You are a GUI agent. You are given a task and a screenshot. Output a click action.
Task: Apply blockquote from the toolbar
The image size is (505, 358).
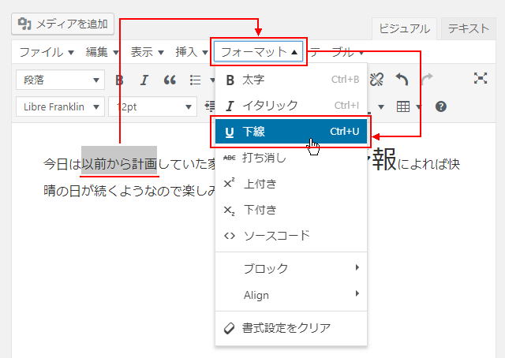pos(170,80)
